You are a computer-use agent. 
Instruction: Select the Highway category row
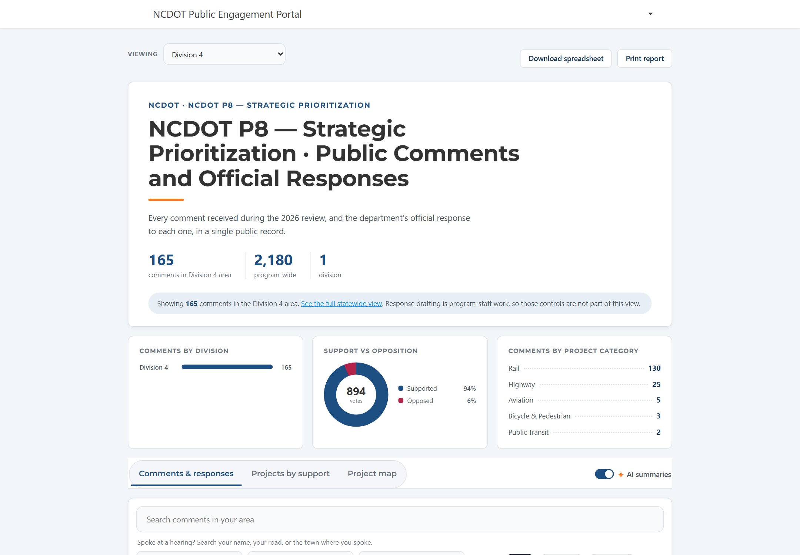[584, 384]
